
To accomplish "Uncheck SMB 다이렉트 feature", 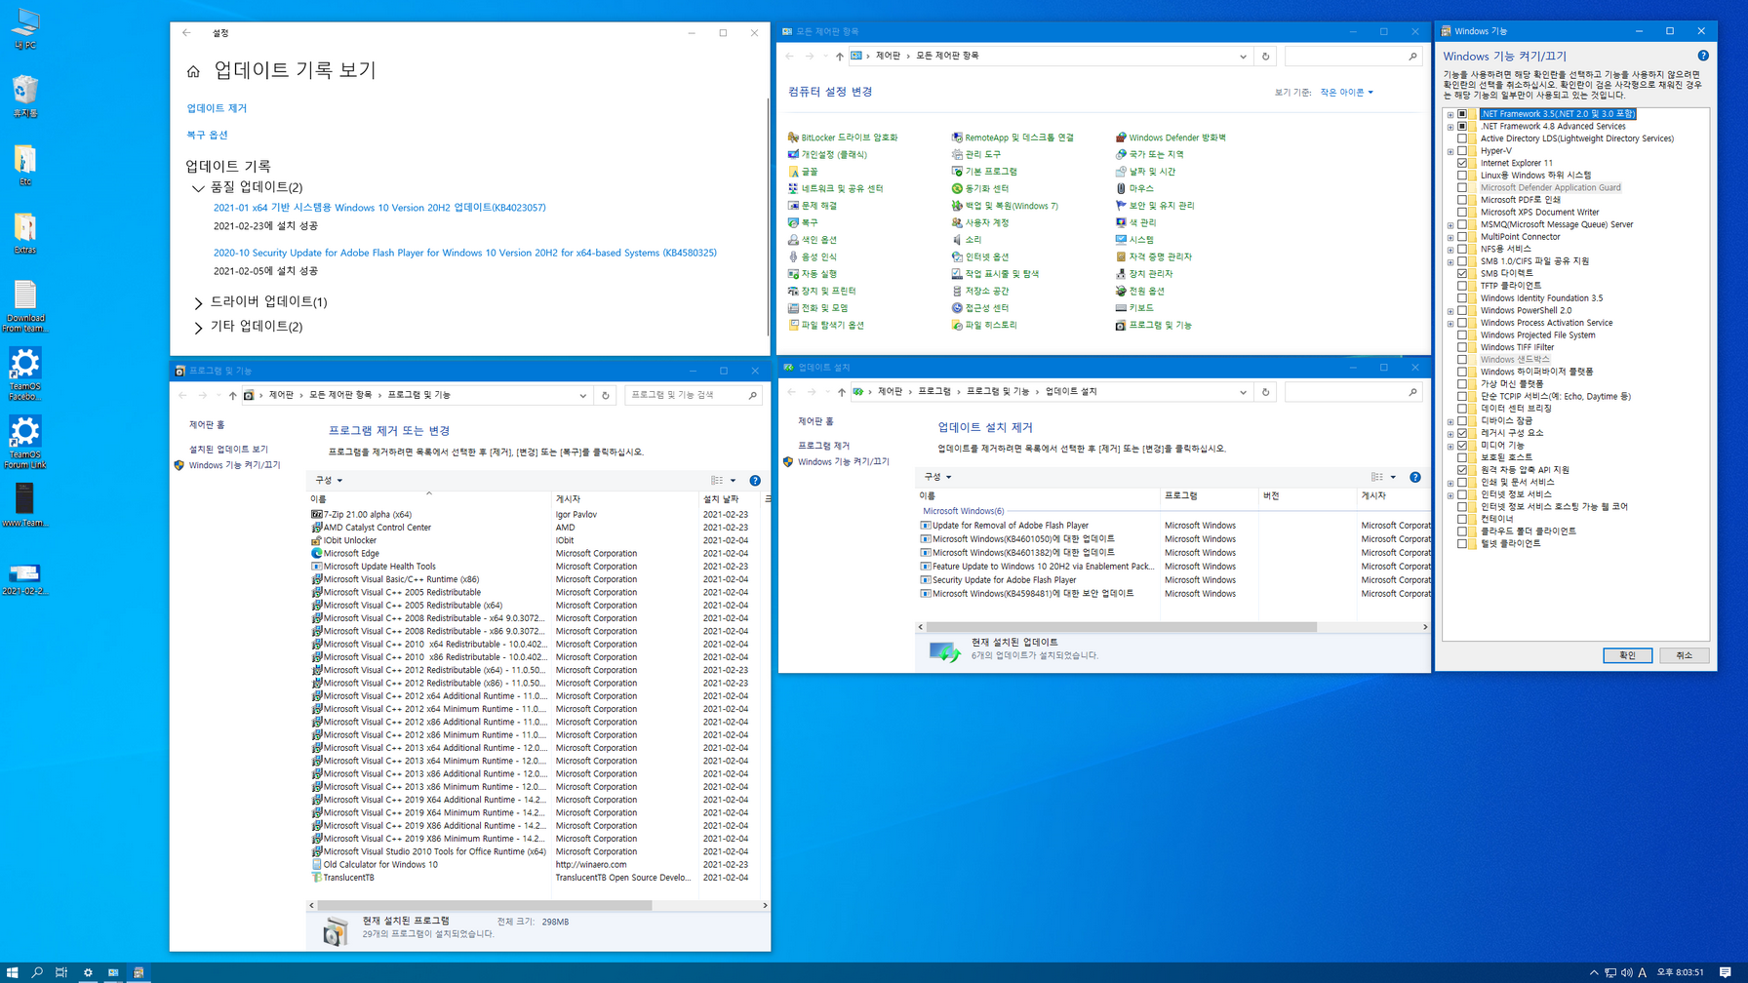I will click(1462, 273).
